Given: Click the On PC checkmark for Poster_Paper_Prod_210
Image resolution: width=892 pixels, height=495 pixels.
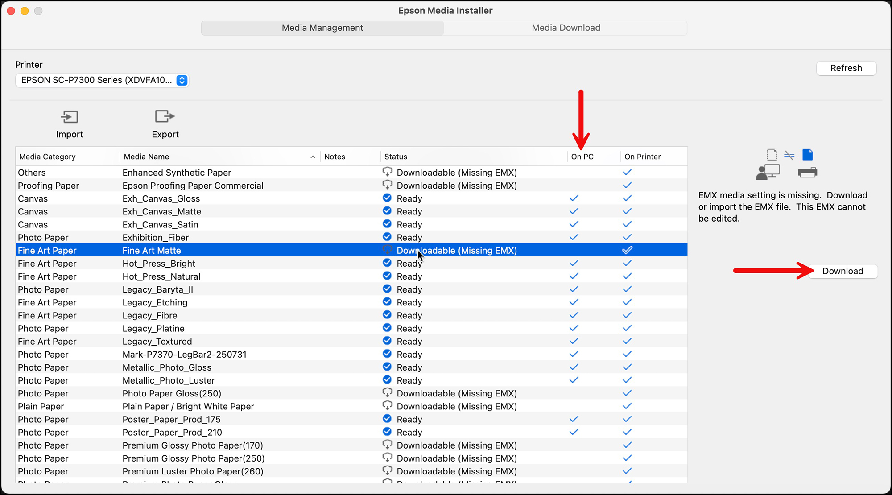Looking at the screenshot, I should click(574, 432).
